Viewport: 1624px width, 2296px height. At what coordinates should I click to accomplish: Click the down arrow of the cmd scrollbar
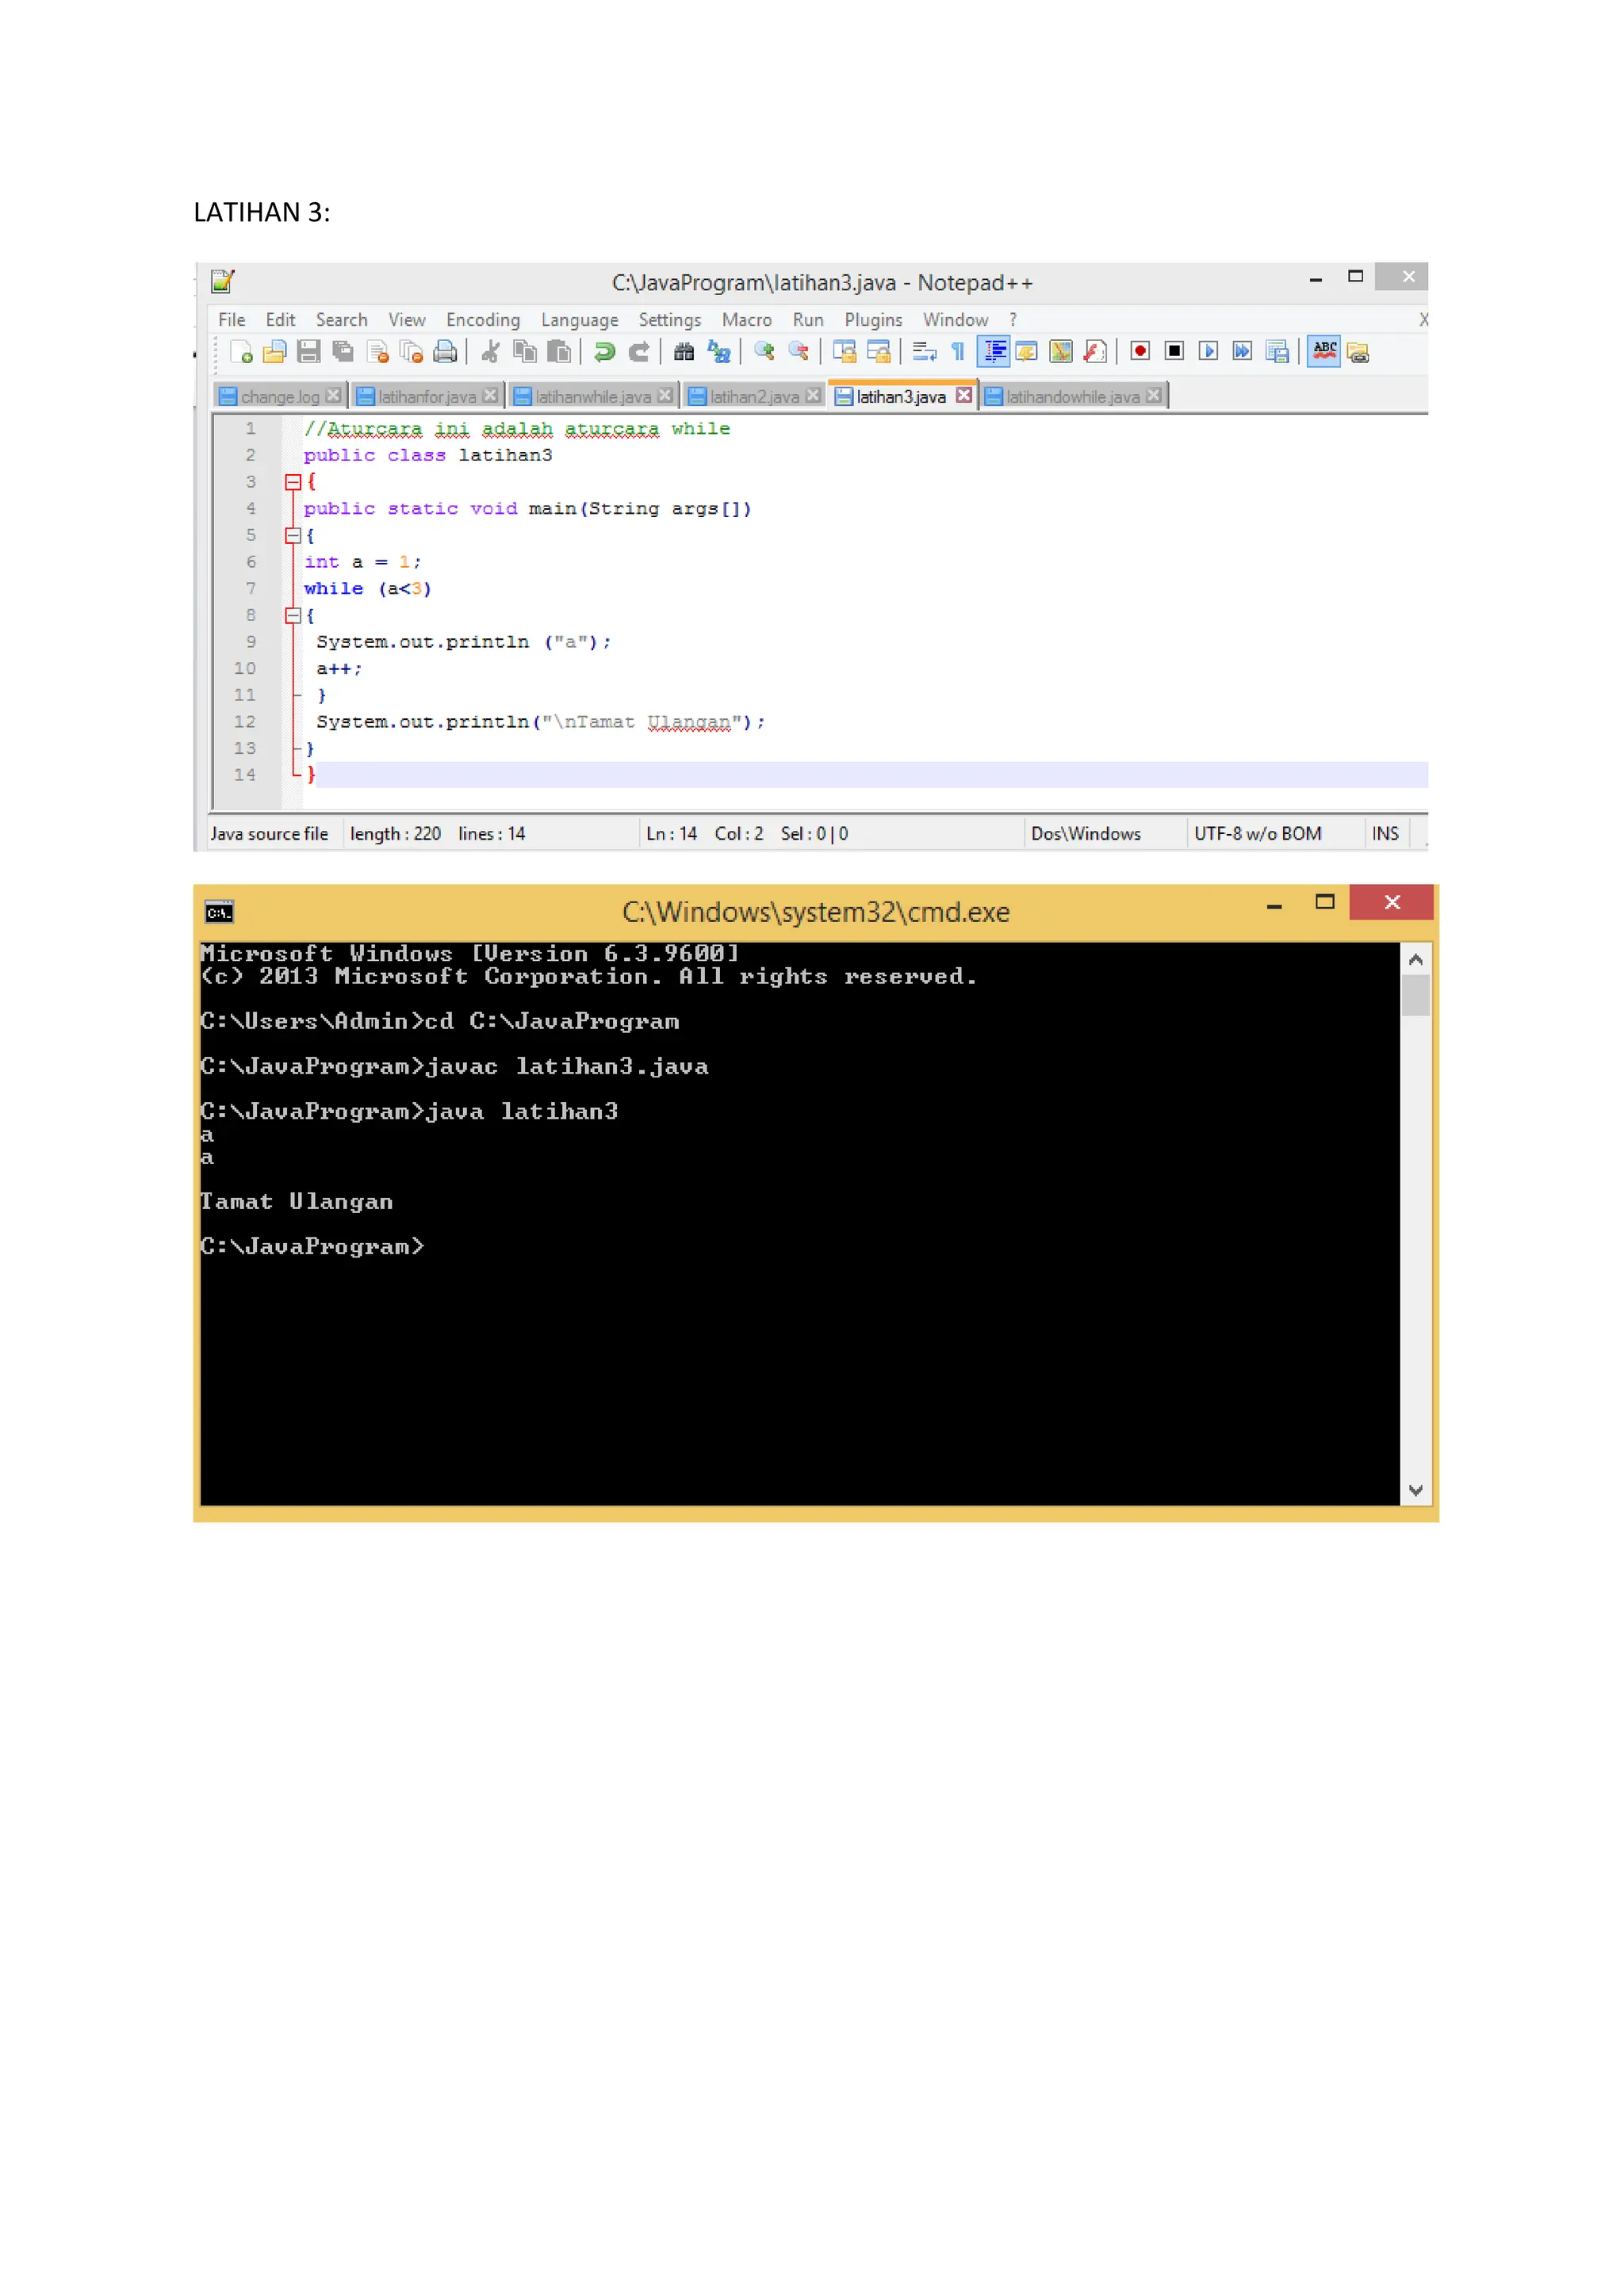tap(1415, 1491)
